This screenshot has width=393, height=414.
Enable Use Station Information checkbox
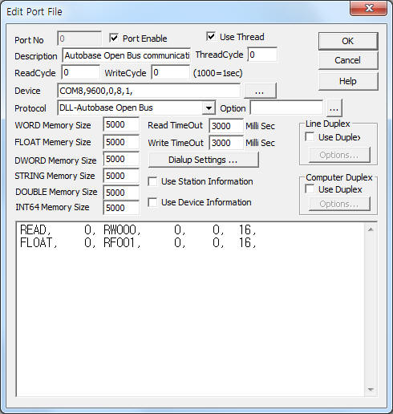(152, 181)
